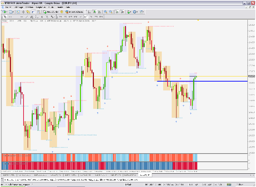Click the Default profile status bar entry

click(128, 185)
